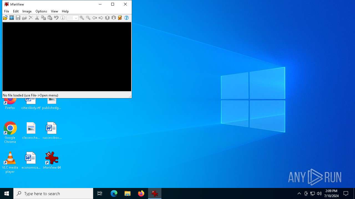
Task: Open the image Information icon
Action: (63, 18)
